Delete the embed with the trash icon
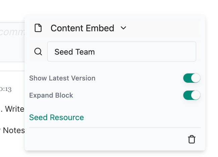Viewport: 218px width, 157px height. click(192, 139)
